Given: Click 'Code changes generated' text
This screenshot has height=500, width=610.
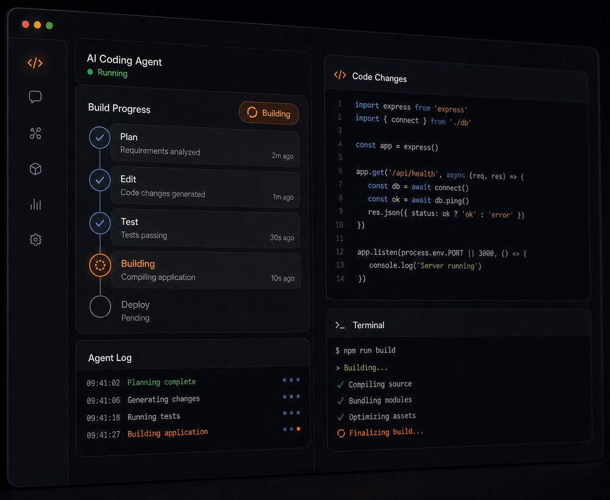Looking at the screenshot, I should pos(163,193).
